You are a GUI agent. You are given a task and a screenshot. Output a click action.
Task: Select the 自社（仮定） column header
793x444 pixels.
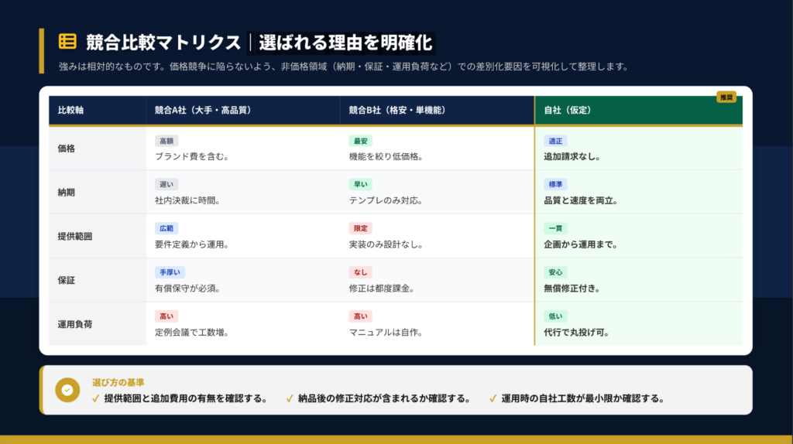click(x=568, y=111)
